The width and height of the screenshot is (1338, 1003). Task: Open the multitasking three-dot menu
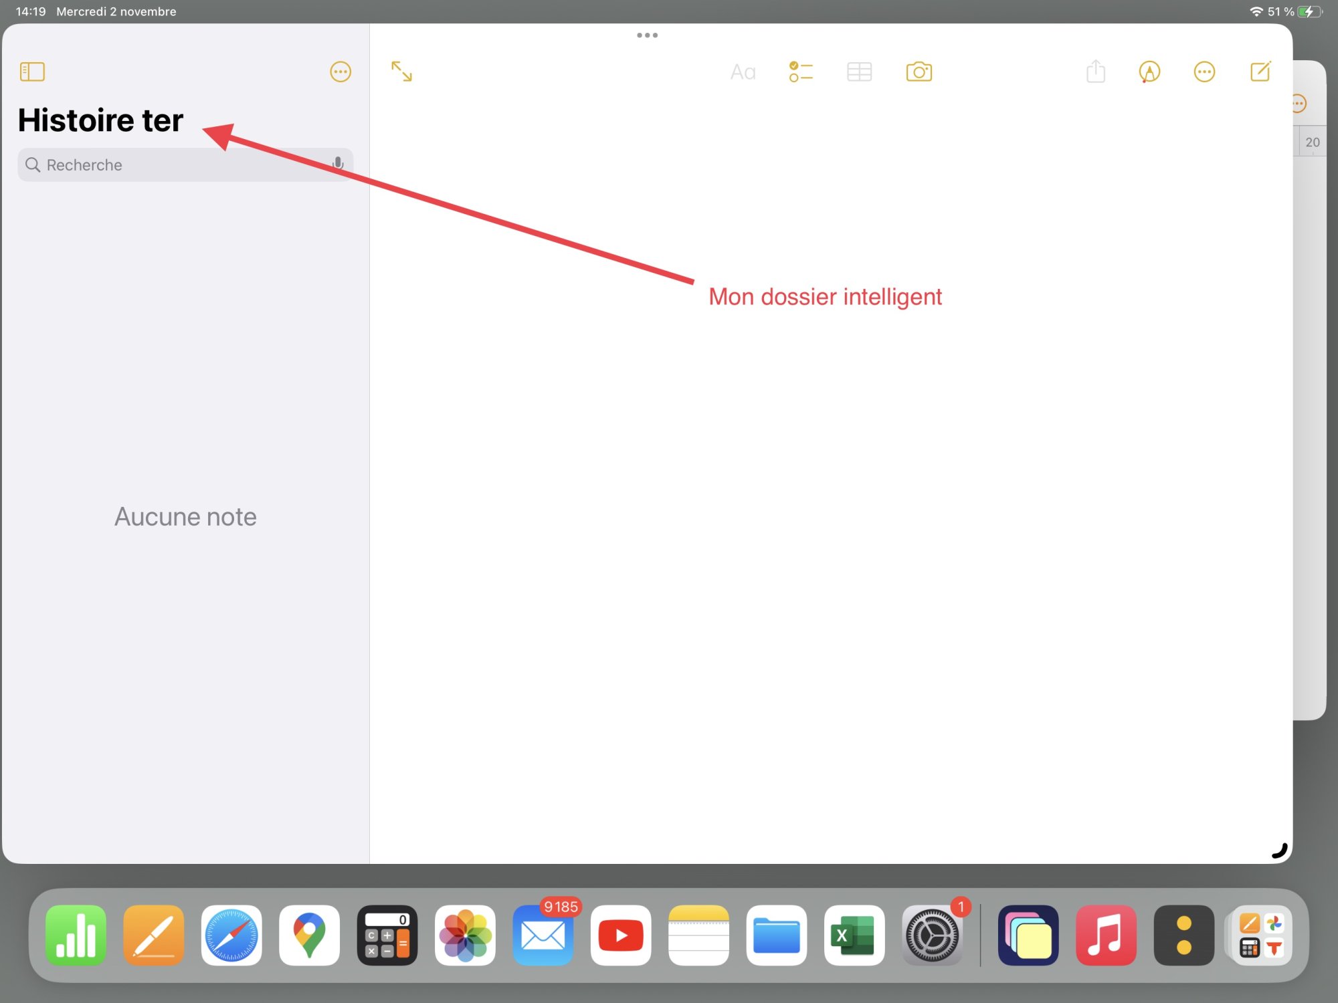(647, 35)
